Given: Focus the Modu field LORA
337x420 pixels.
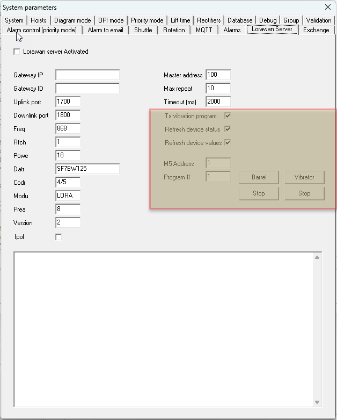Looking at the screenshot, I should tap(68, 195).
